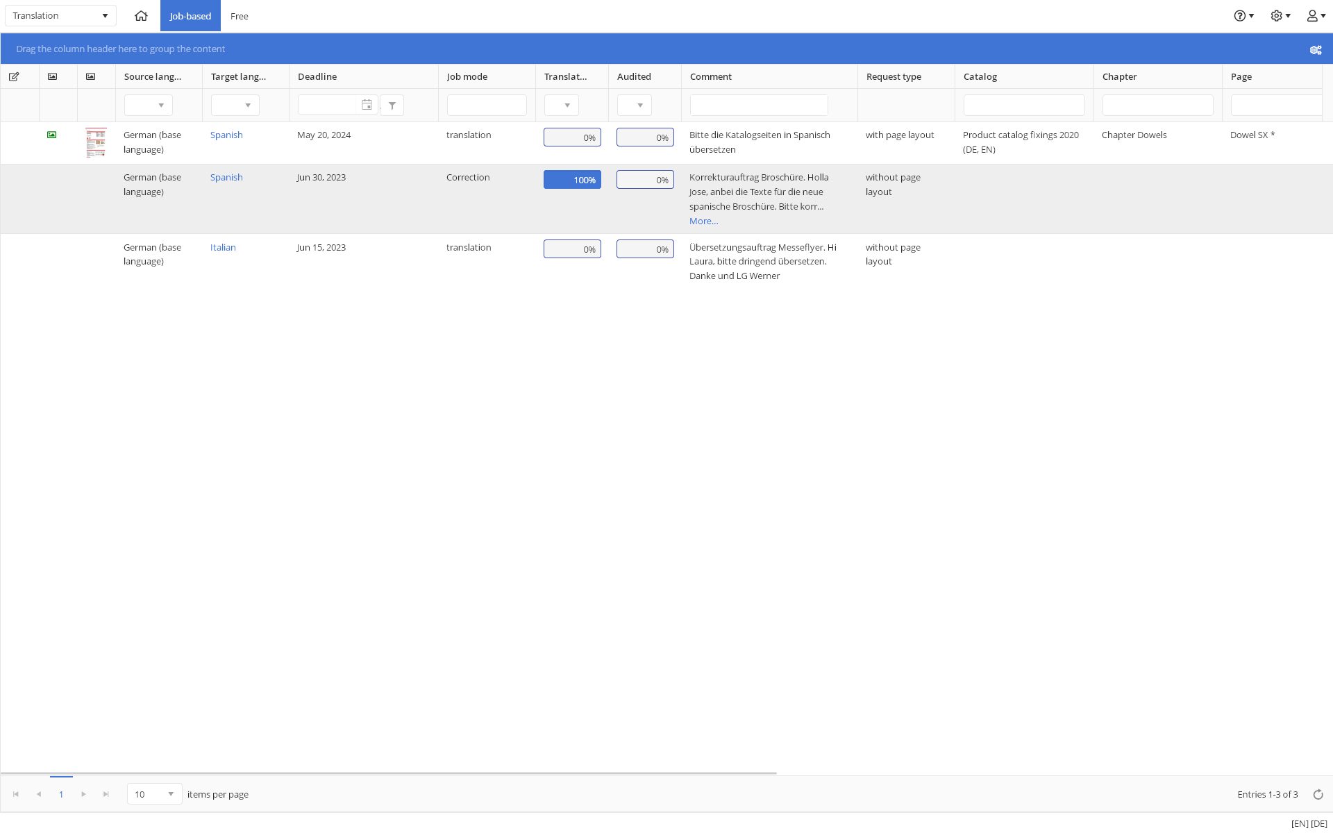Focus the Catalog filter field
Viewport: 1333px width, 833px height.
pyautogui.click(x=1024, y=106)
